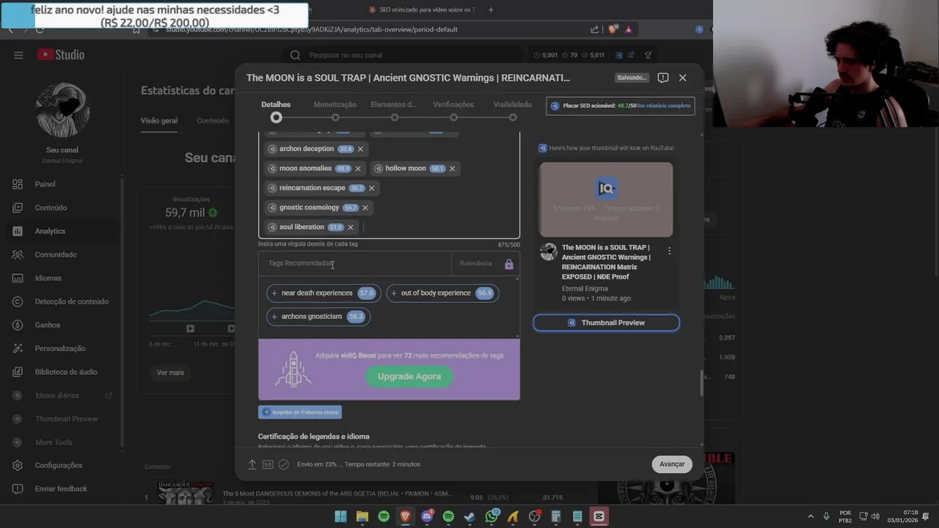Click the vidIQ icon on hollow moon tag
Image resolution: width=939 pixels, height=528 pixels.
(x=379, y=169)
